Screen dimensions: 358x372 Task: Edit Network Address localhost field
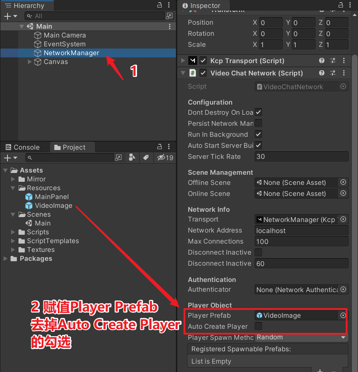click(301, 230)
